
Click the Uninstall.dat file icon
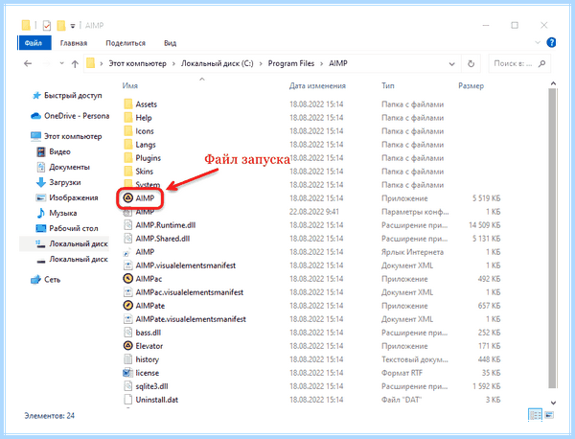coord(127,400)
